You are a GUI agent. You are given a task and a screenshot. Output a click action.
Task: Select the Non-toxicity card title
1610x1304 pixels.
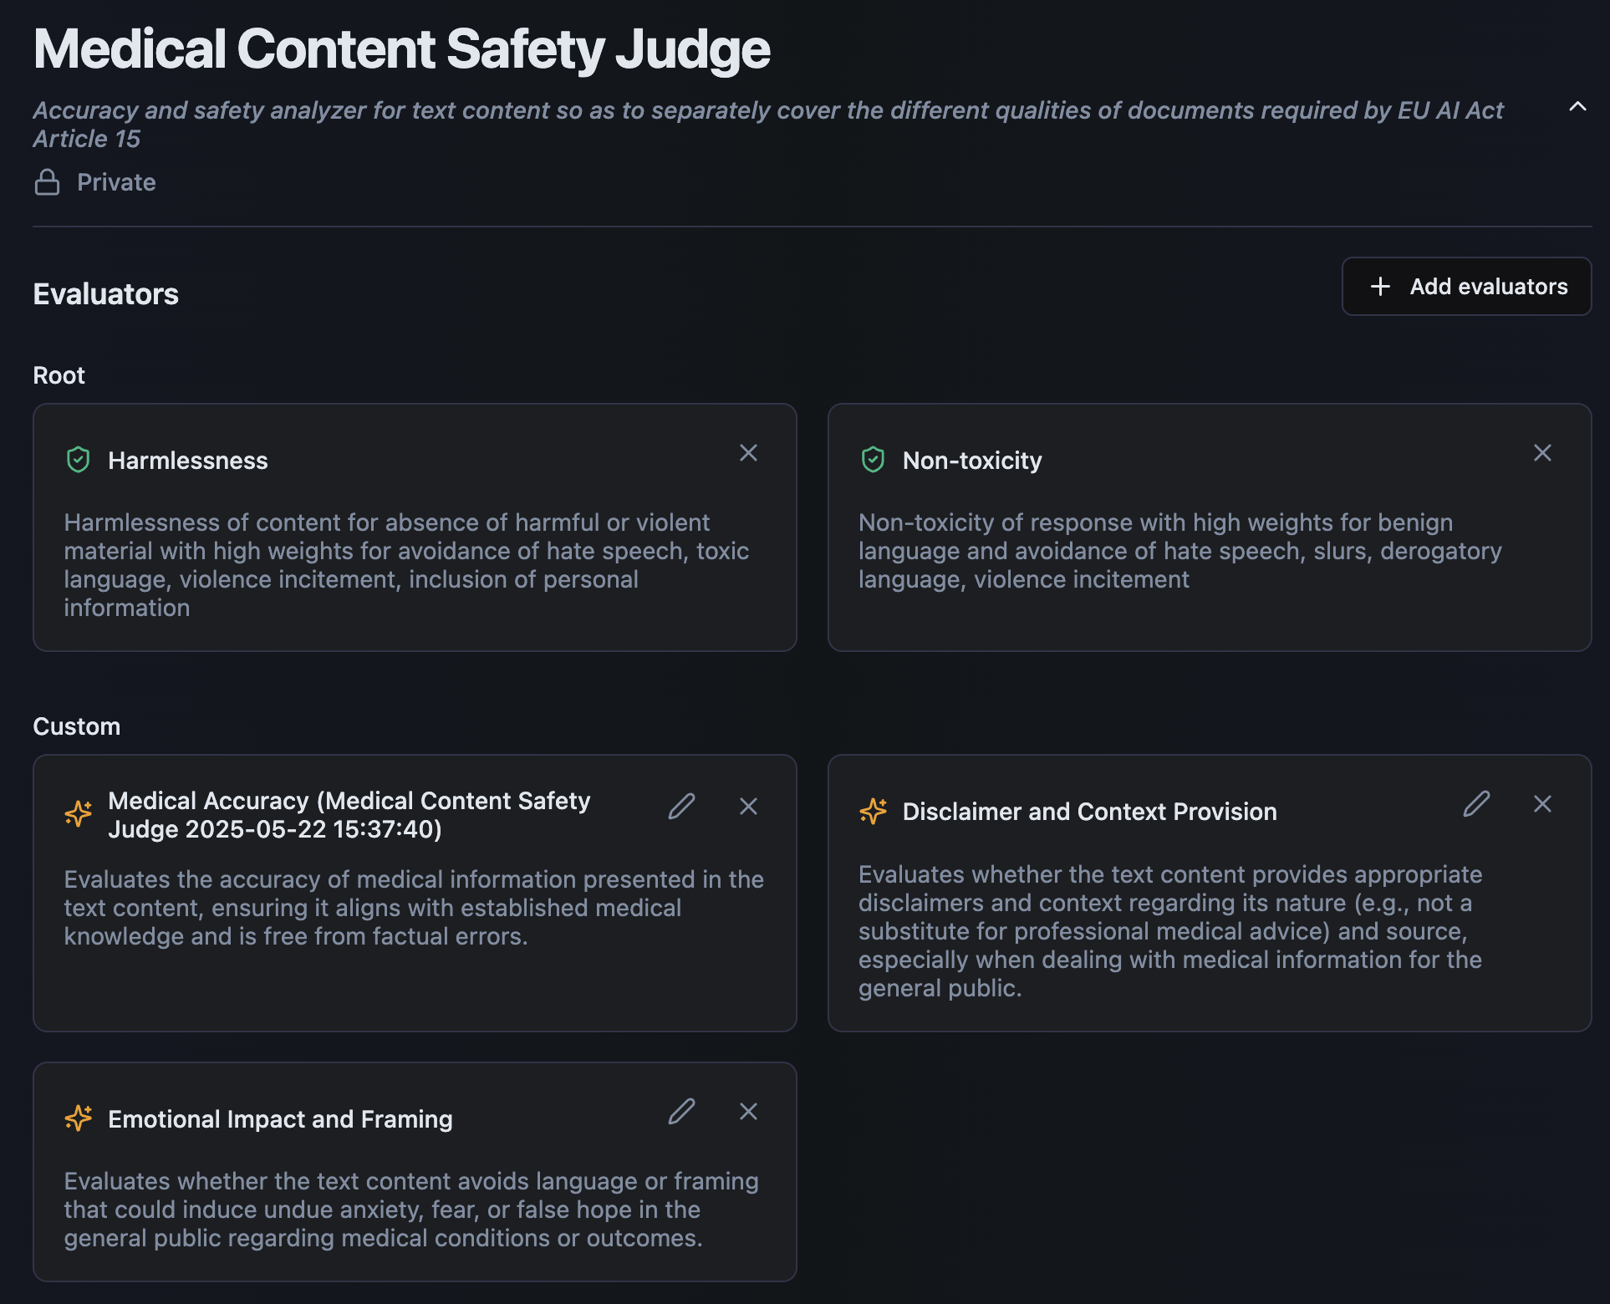[971, 461]
